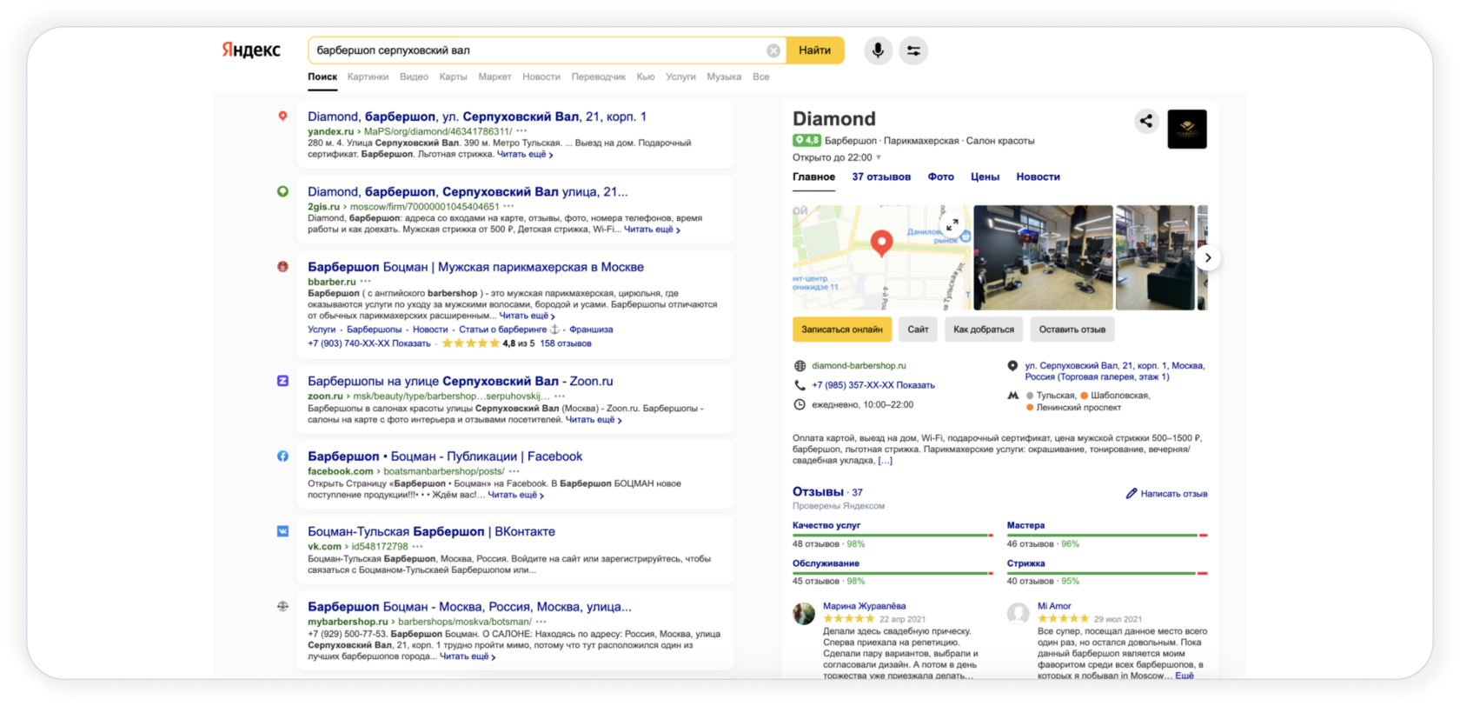Open the Фото tab in business card
Image resolution: width=1460 pixels, height=706 pixels.
coord(940,176)
